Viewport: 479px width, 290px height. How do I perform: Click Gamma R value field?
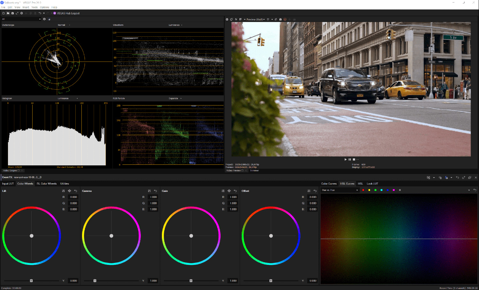coord(153,197)
